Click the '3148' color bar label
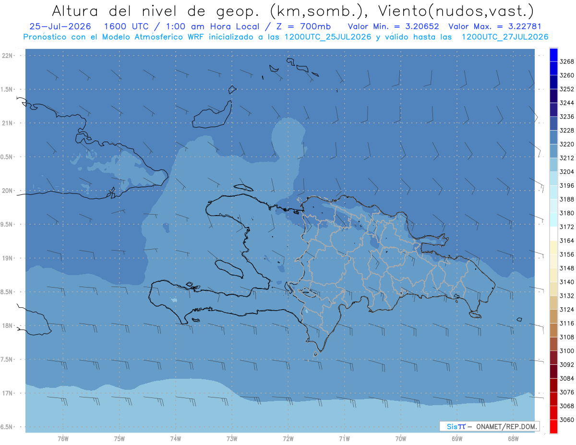This screenshot has height=445, width=576. (567, 268)
